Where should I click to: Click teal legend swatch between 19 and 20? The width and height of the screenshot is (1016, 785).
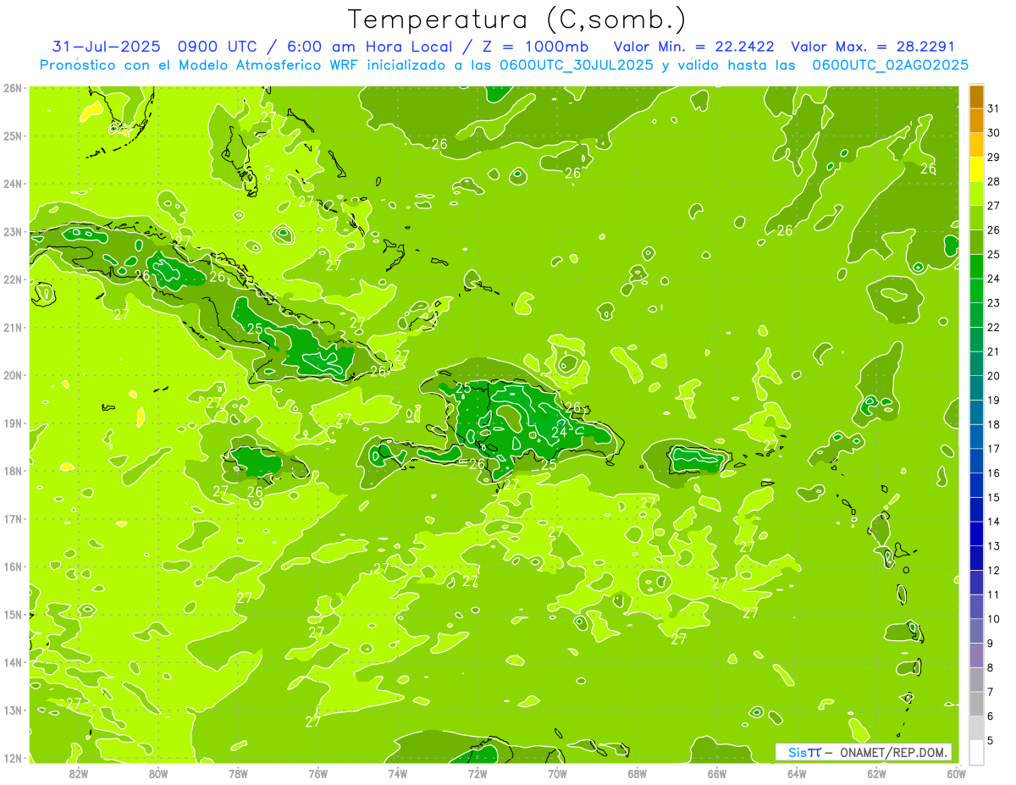coord(976,388)
